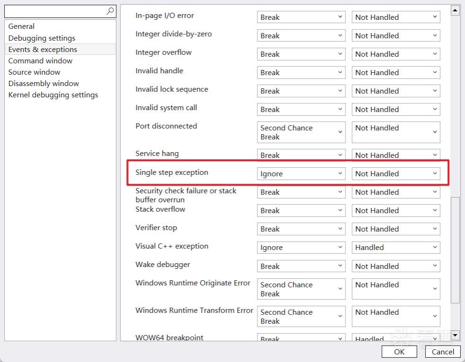This screenshot has height=362, width=465.
Task: Open Invalid handle Break dropdown
Action: pos(301,73)
